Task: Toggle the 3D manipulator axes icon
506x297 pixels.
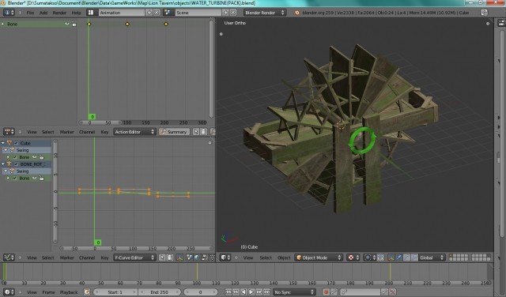Action: pos(391,258)
